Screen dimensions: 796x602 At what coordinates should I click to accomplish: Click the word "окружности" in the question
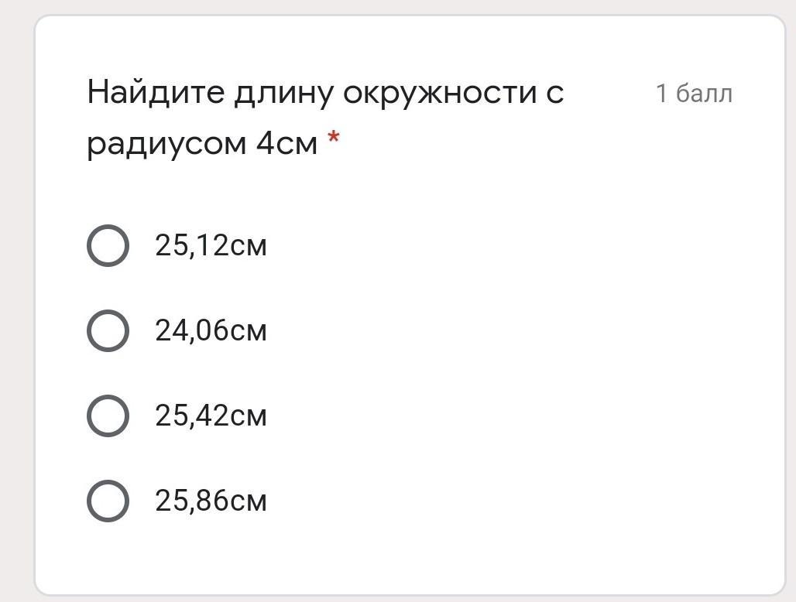[x=440, y=94]
